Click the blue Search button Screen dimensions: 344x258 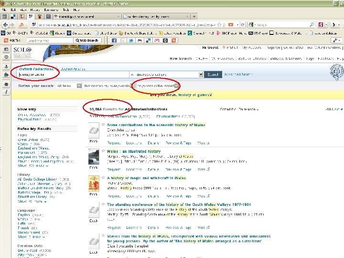point(213,75)
